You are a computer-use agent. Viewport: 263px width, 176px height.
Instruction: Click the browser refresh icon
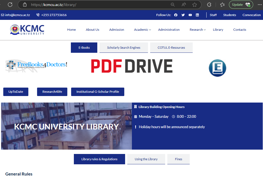tap(10, 5)
